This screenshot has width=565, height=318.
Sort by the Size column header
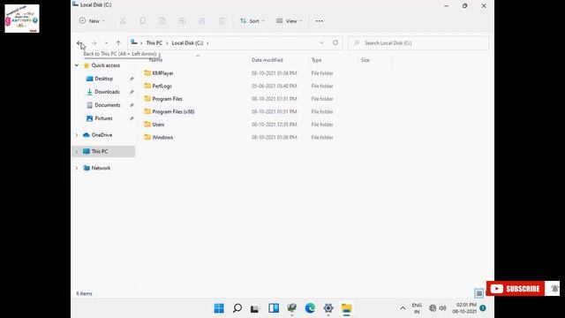[x=365, y=60]
